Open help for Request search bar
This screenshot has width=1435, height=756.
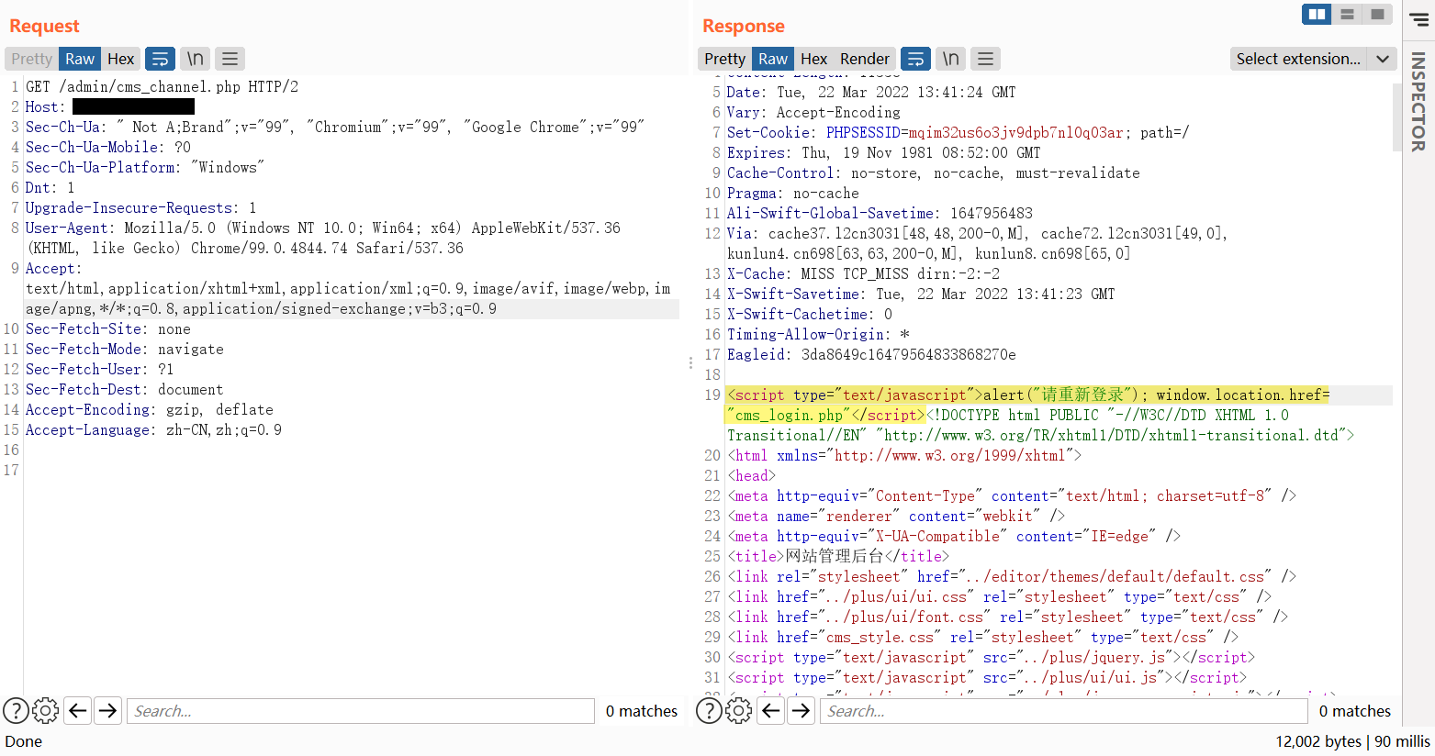[16, 710]
